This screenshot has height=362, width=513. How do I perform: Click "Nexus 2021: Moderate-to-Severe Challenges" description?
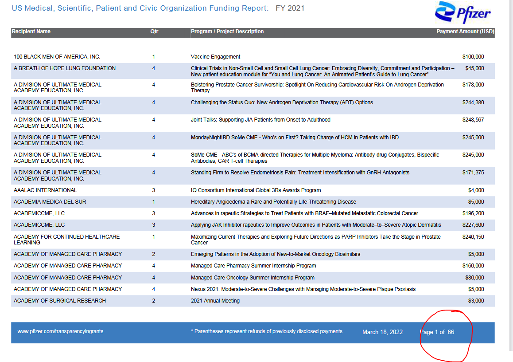303,289
